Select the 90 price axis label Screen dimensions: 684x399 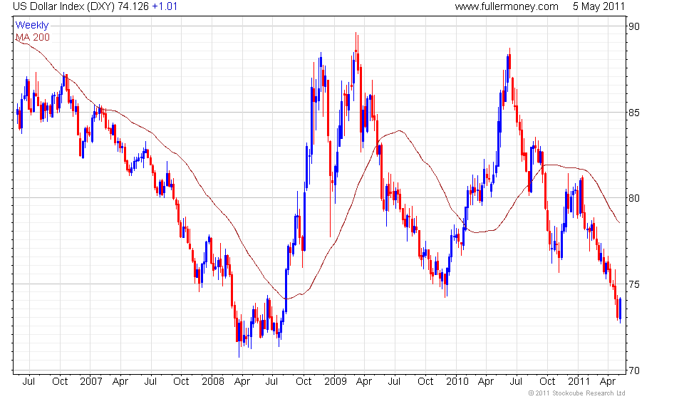pos(634,26)
